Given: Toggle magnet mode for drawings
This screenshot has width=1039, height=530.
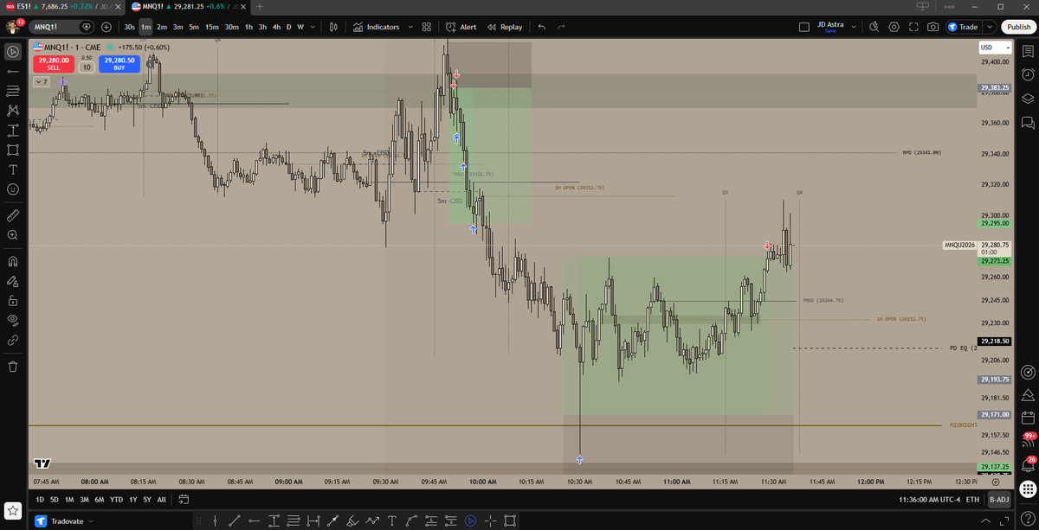Looking at the screenshot, I should tap(13, 260).
